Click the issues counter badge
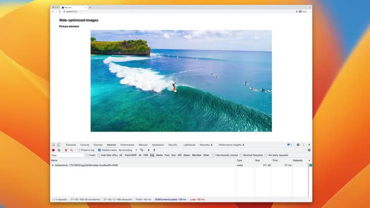Screen dimensions: 370x208 pos(290,145)
